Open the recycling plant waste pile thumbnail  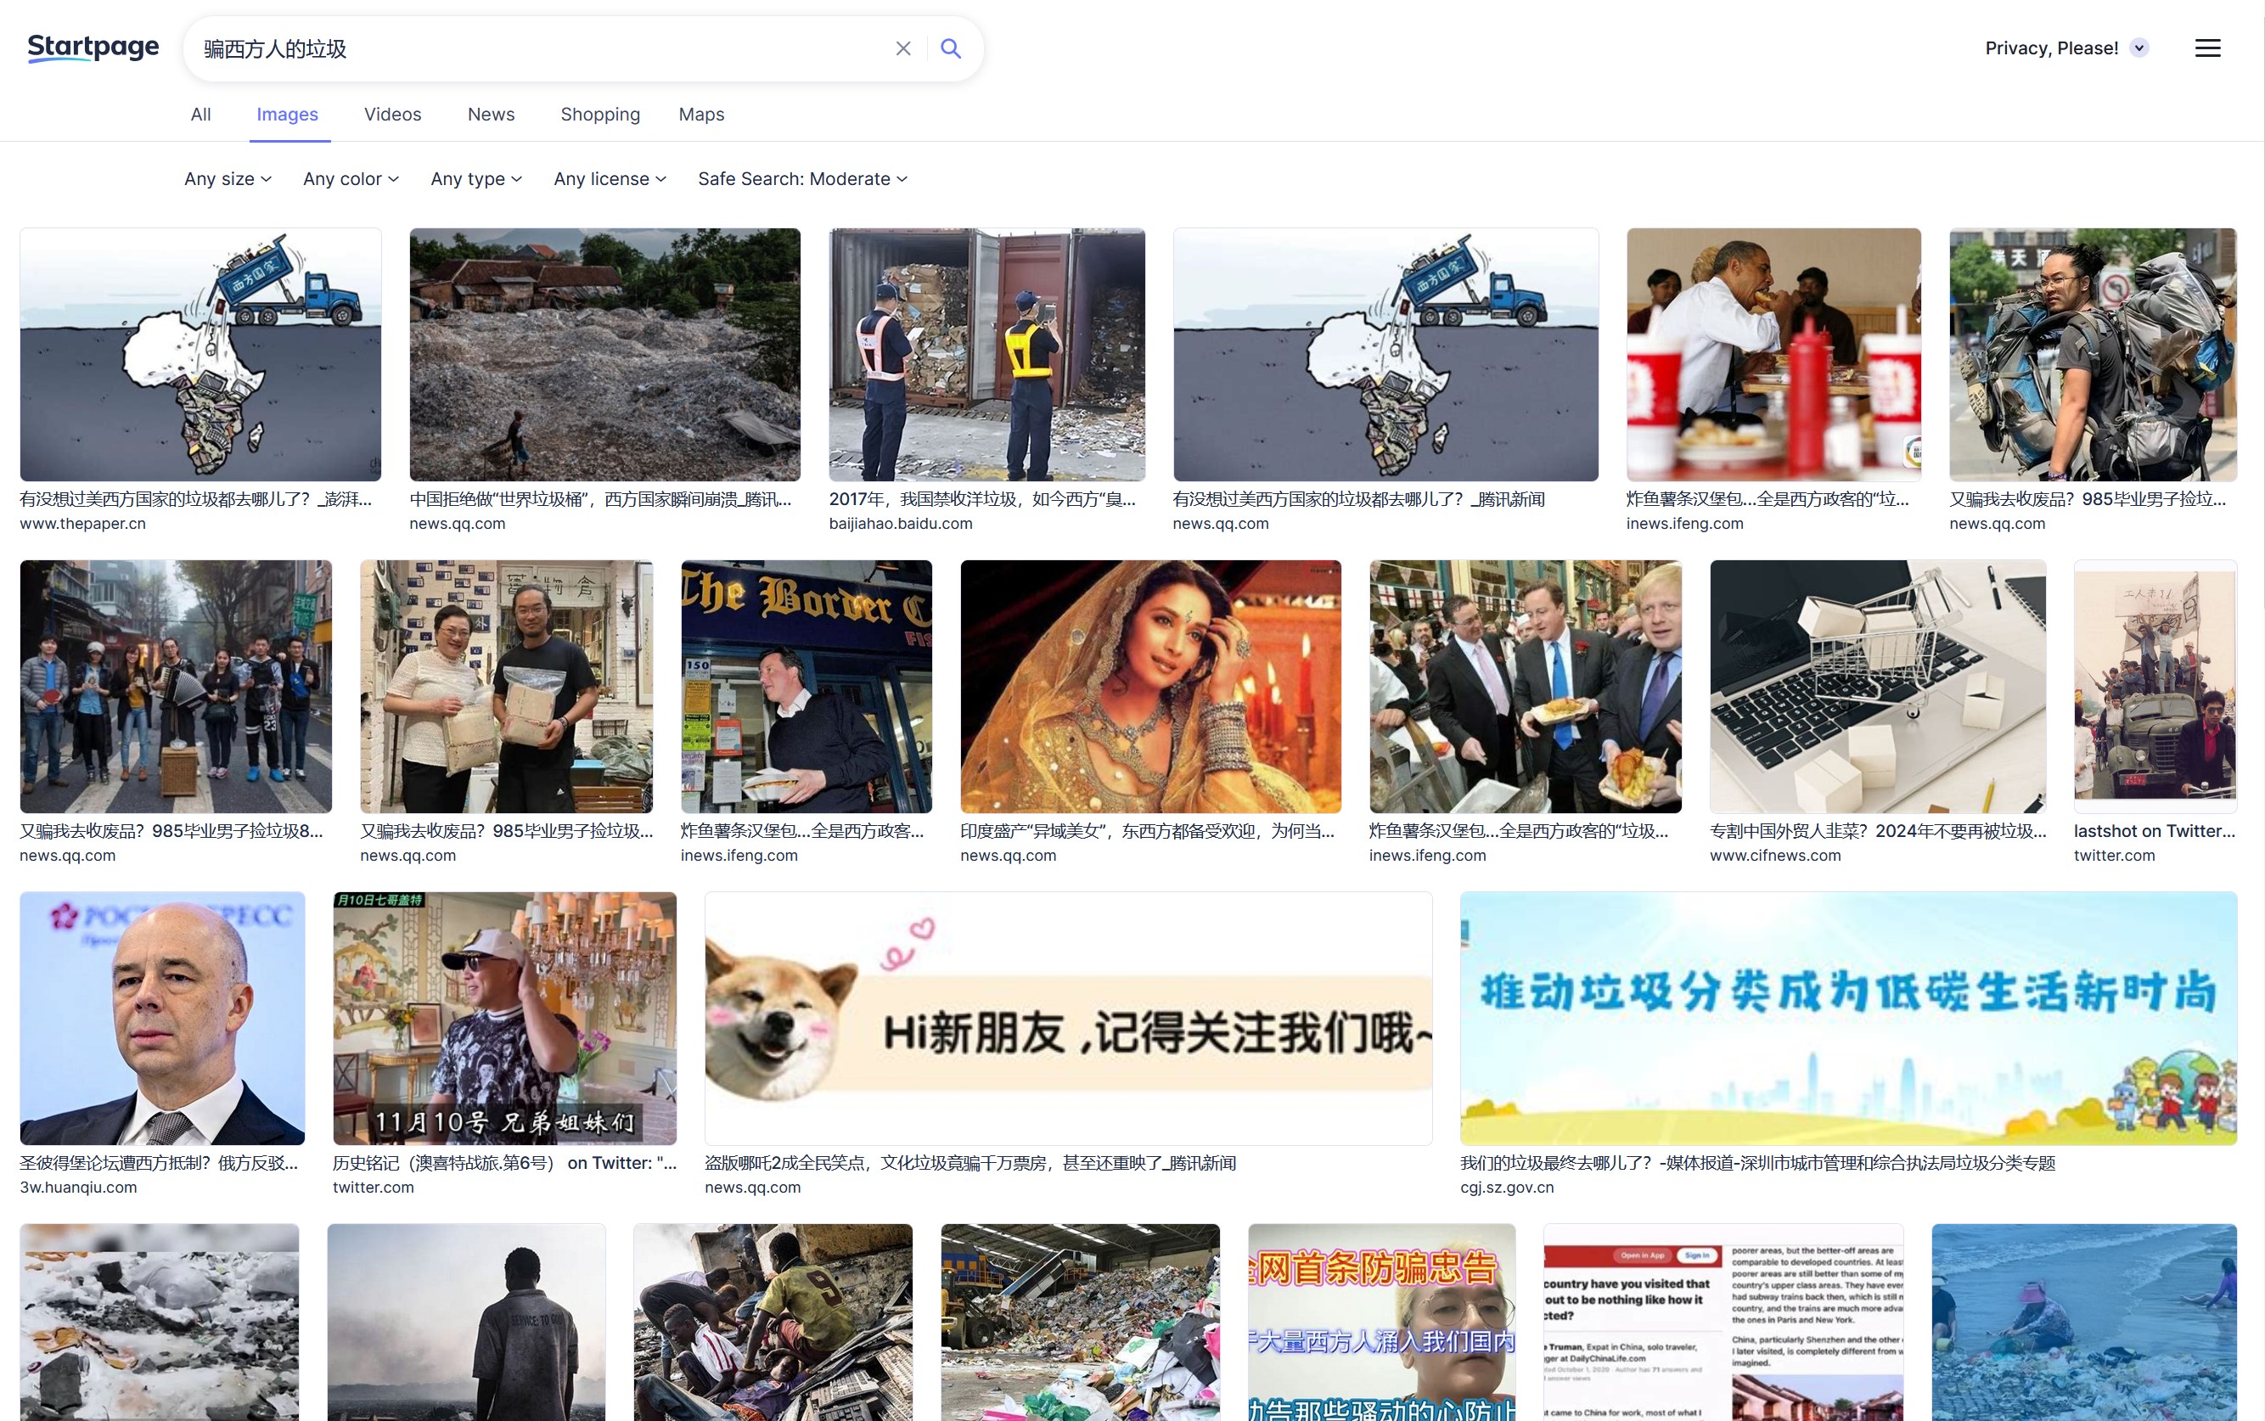[1080, 1323]
